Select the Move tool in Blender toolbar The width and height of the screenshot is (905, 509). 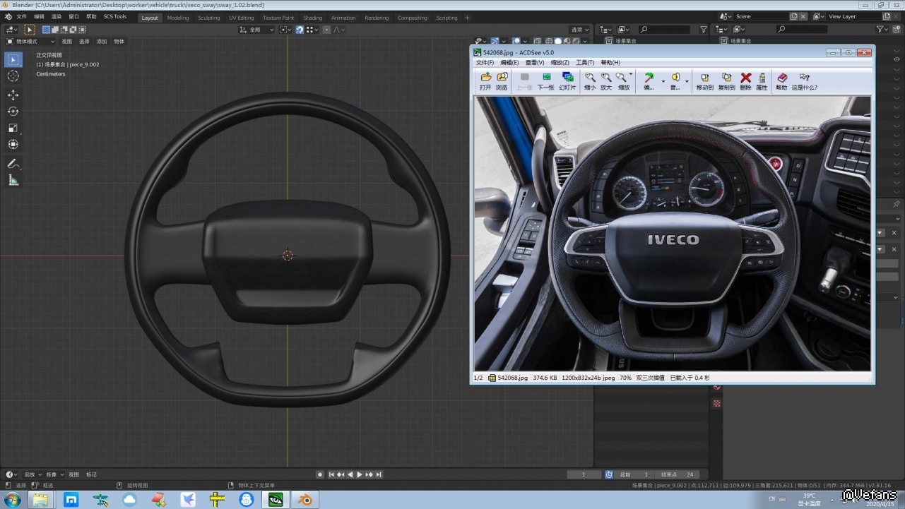pyautogui.click(x=13, y=95)
